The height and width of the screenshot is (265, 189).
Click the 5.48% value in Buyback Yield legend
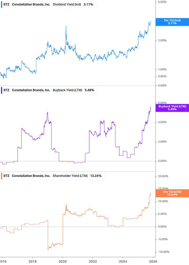click(x=90, y=90)
